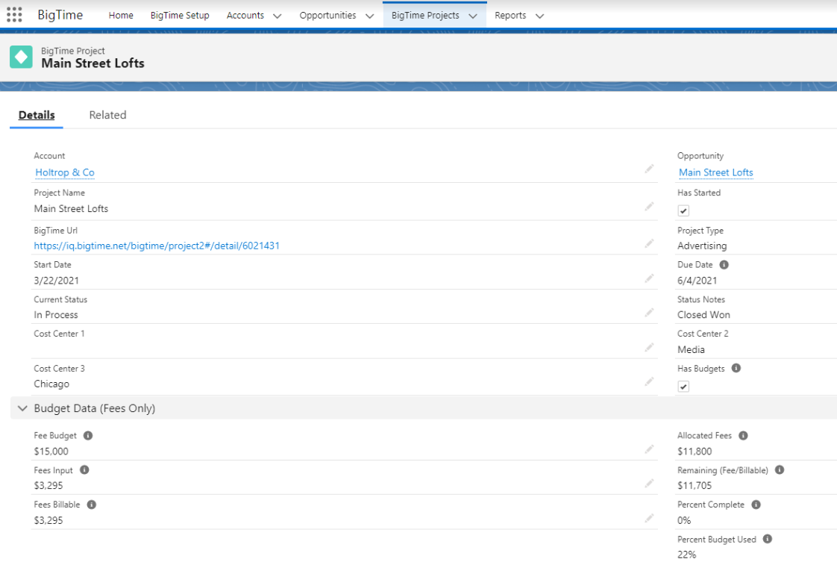
Task: Click the BigTime app name label
Action: [60, 15]
